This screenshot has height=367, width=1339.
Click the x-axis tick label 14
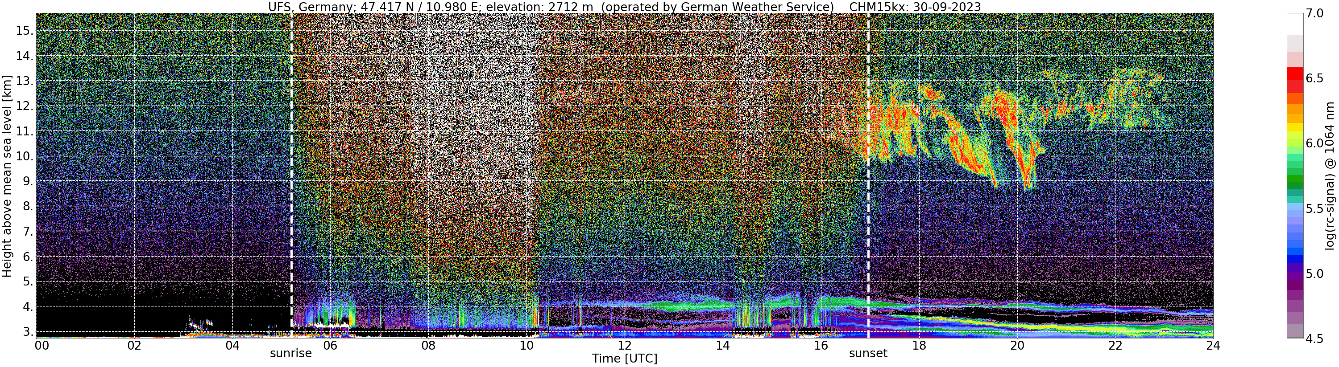point(723,346)
